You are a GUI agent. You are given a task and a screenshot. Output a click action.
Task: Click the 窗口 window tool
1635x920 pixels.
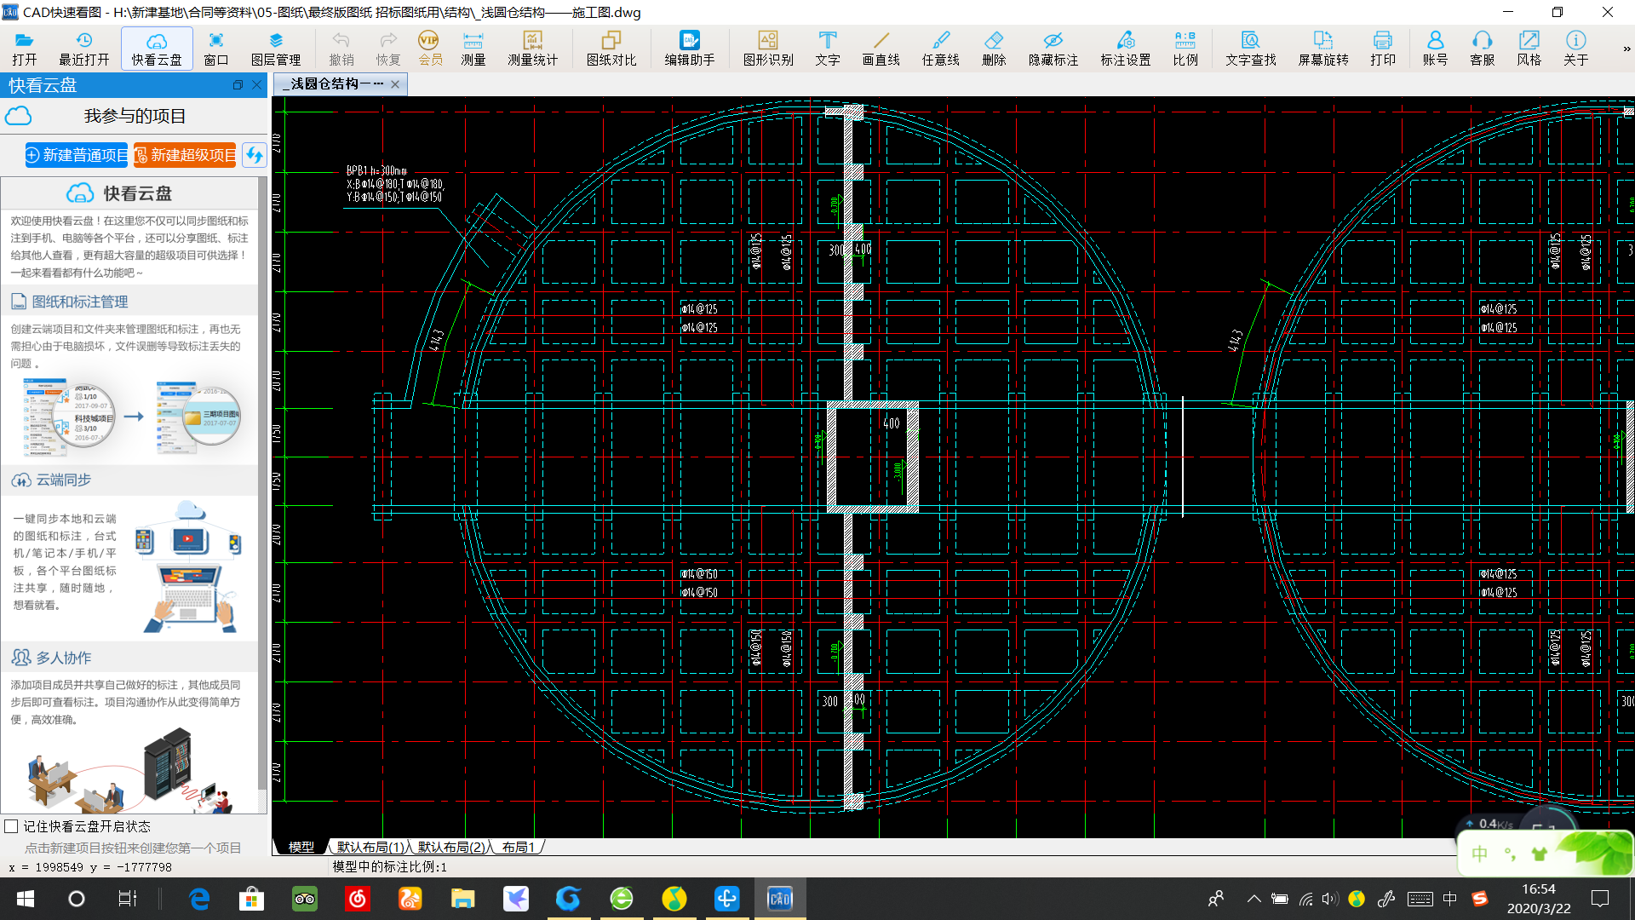(216, 49)
